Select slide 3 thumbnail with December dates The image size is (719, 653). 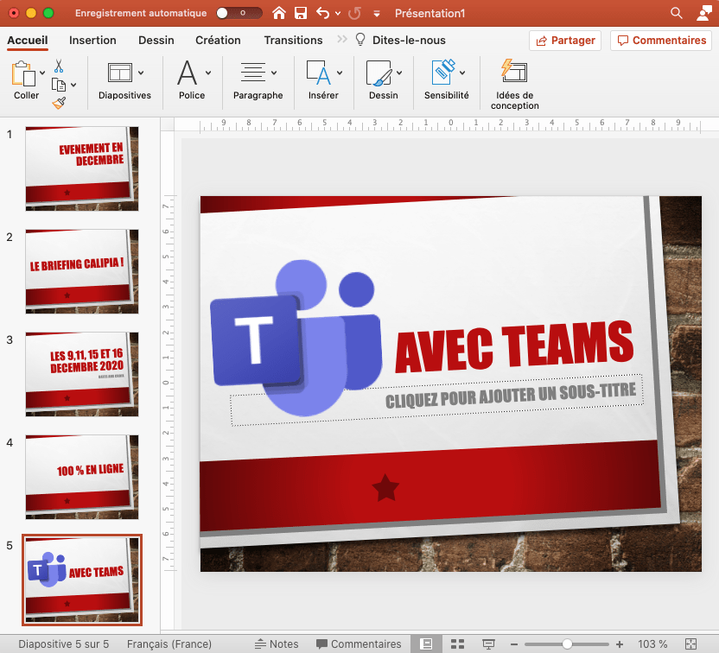pos(81,374)
